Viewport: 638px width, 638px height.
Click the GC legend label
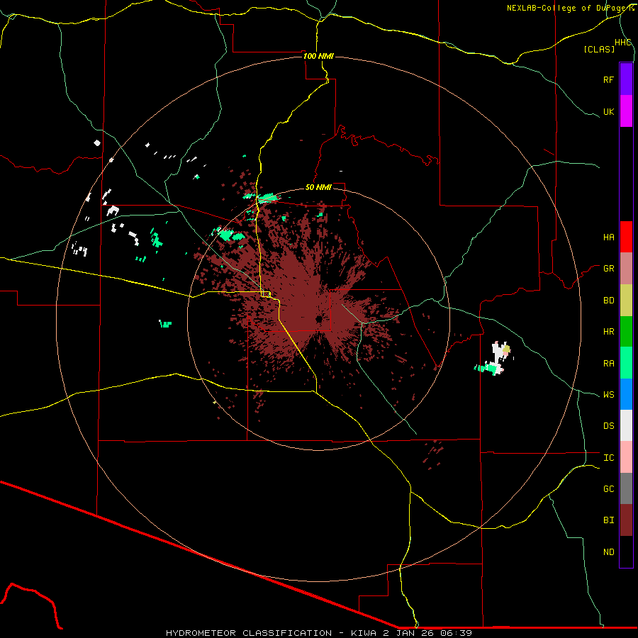608,489
